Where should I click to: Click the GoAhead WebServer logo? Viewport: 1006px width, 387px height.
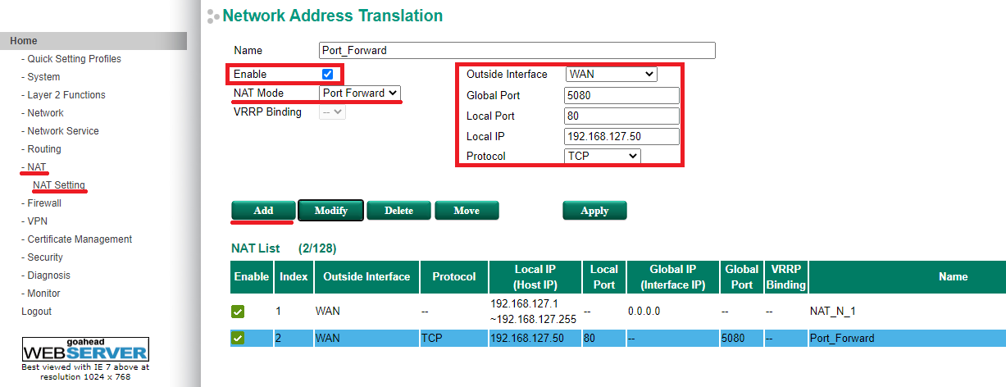tap(85, 349)
